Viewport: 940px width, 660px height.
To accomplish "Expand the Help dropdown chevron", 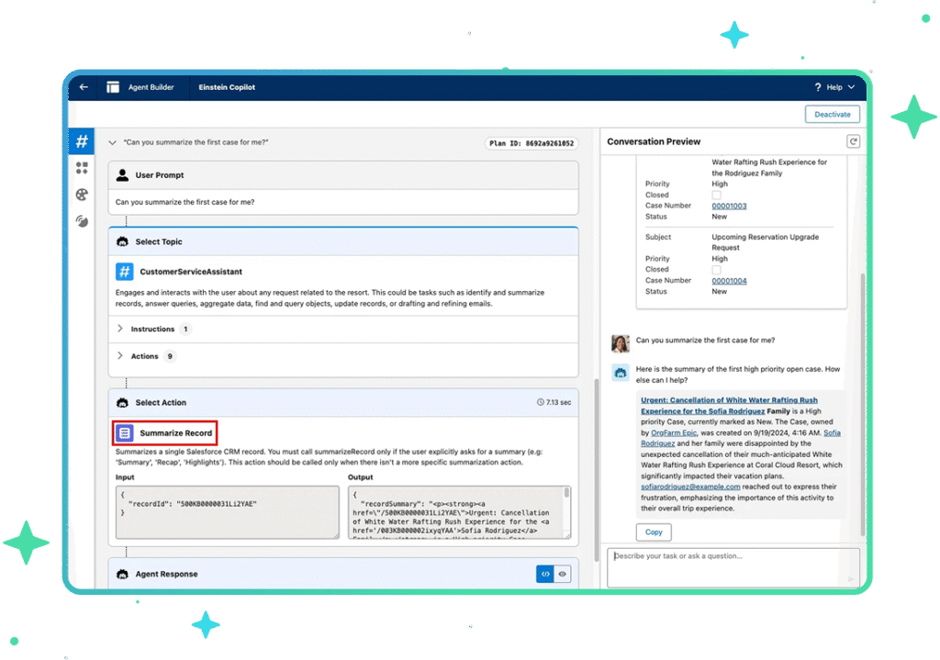I will (x=851, y=87).
